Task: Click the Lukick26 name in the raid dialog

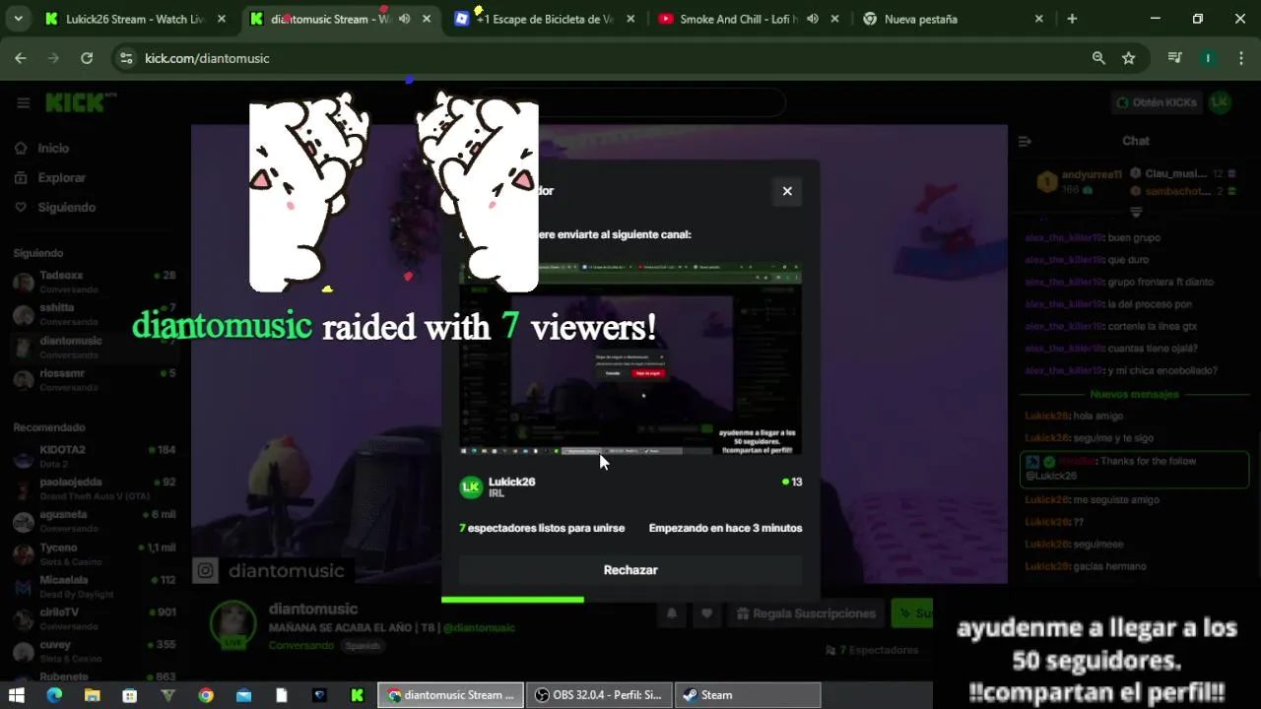Action: coord(512,482)
